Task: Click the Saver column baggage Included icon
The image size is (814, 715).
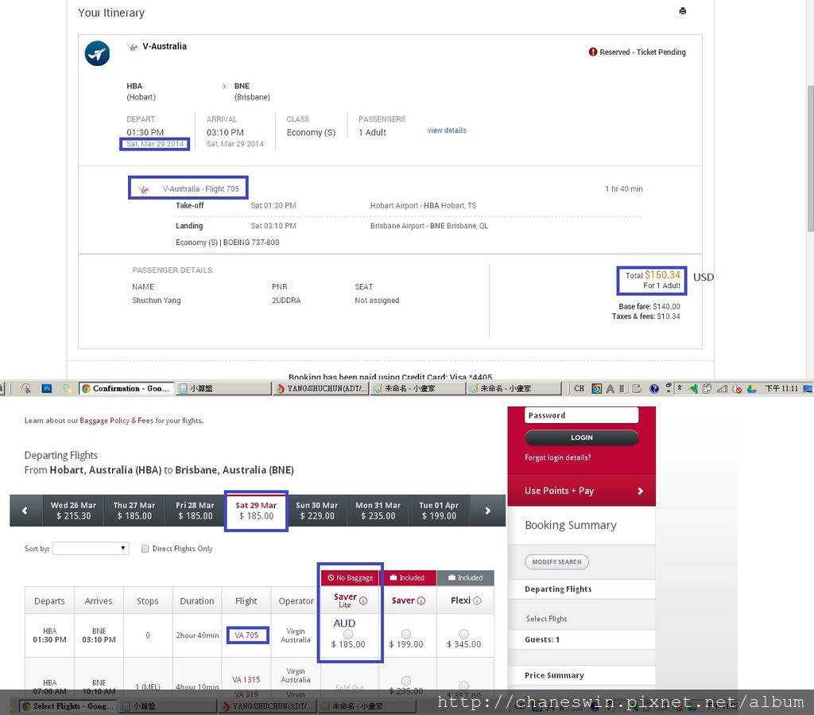Action: point(393,578)
